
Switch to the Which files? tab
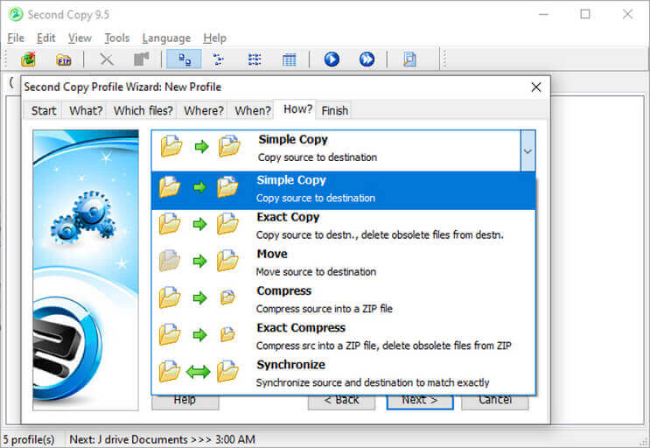(143, 110)
